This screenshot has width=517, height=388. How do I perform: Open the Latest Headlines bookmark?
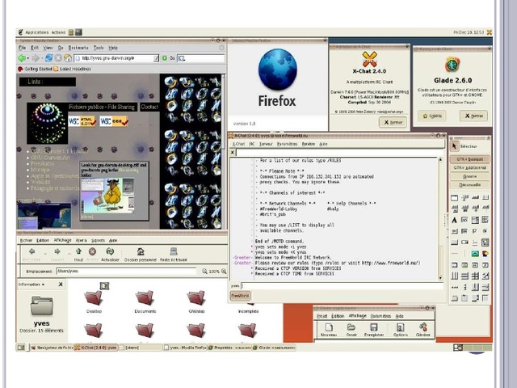72,69
